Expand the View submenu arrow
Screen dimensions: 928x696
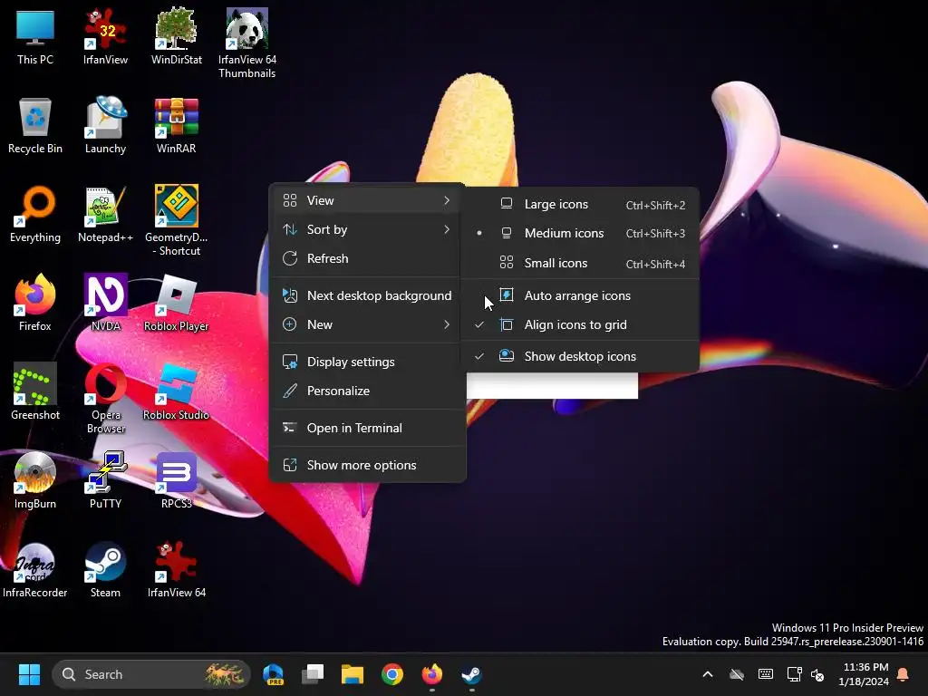447,200
